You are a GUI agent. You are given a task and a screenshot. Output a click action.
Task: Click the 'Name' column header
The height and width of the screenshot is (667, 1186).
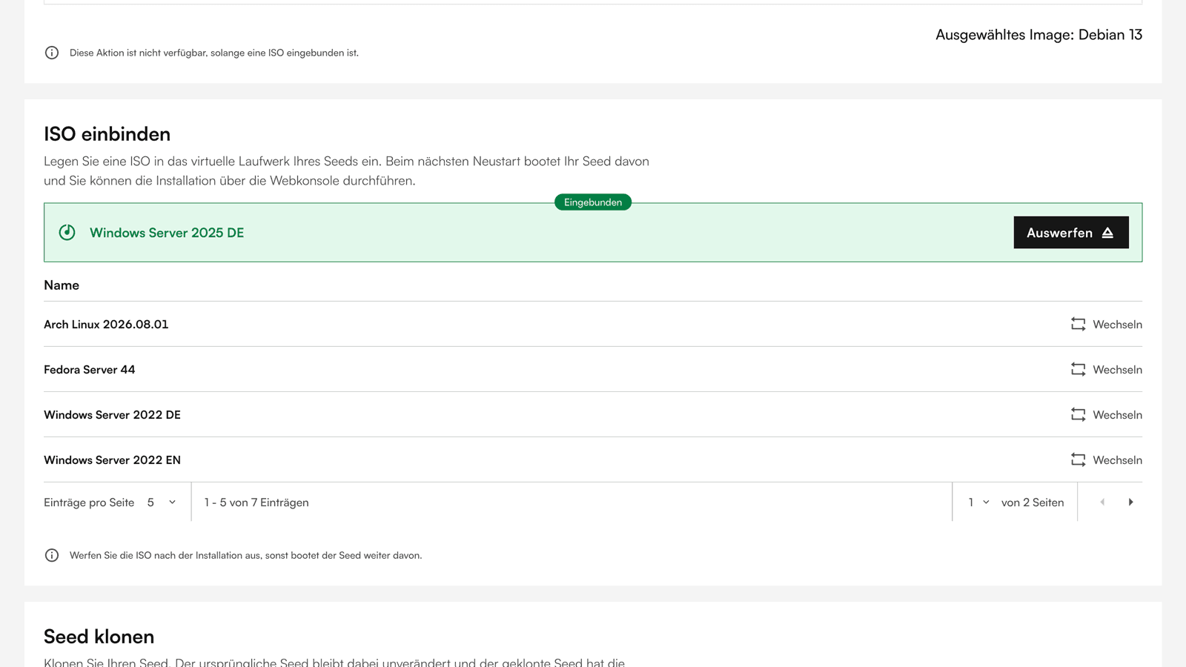pos(62,285)
